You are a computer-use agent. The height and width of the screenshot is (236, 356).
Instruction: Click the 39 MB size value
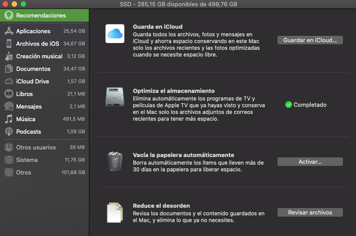[77, 147]
